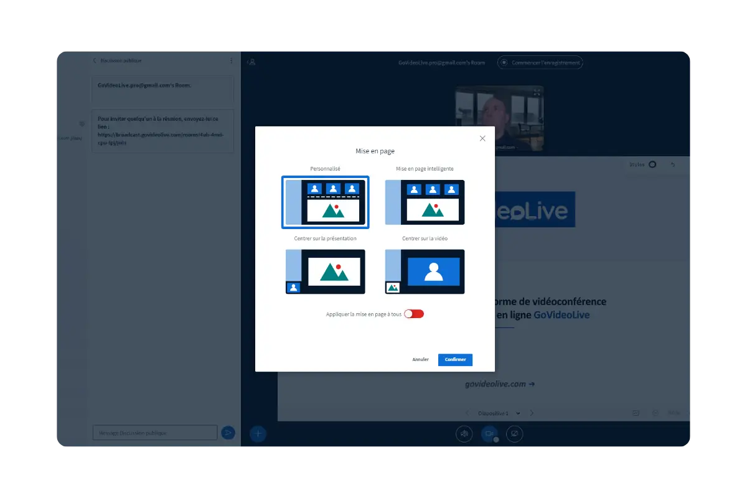Select the Personnalisé layout thumbnail

point(325,202)
